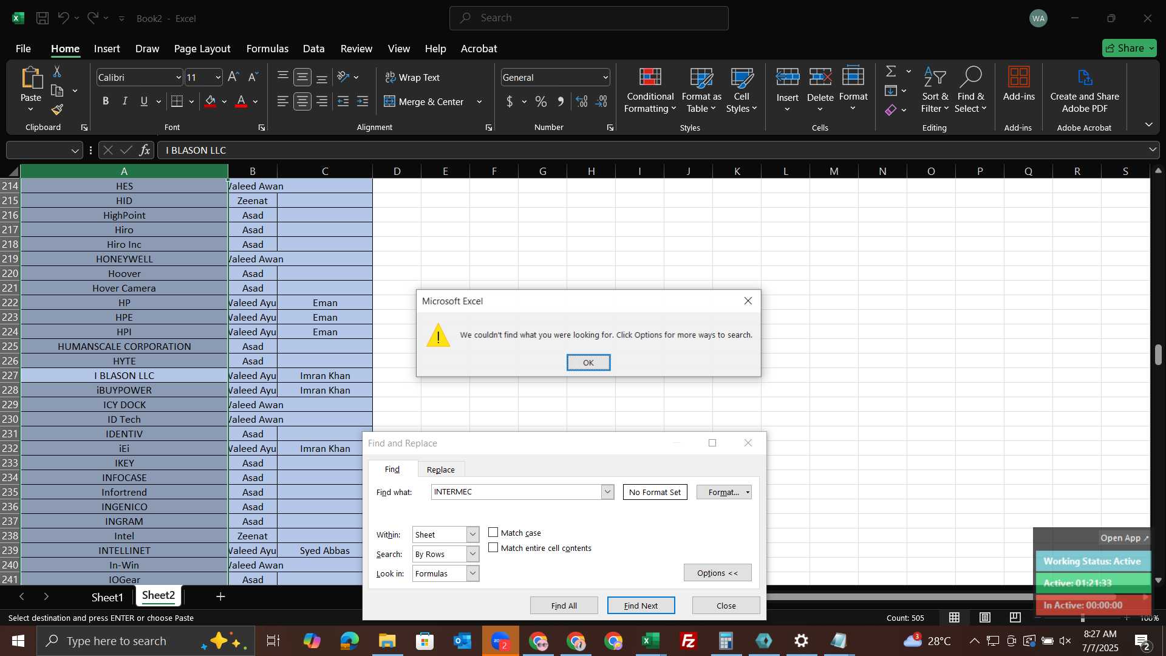
Task: Select the Format Painter brush
Action: 57,110
